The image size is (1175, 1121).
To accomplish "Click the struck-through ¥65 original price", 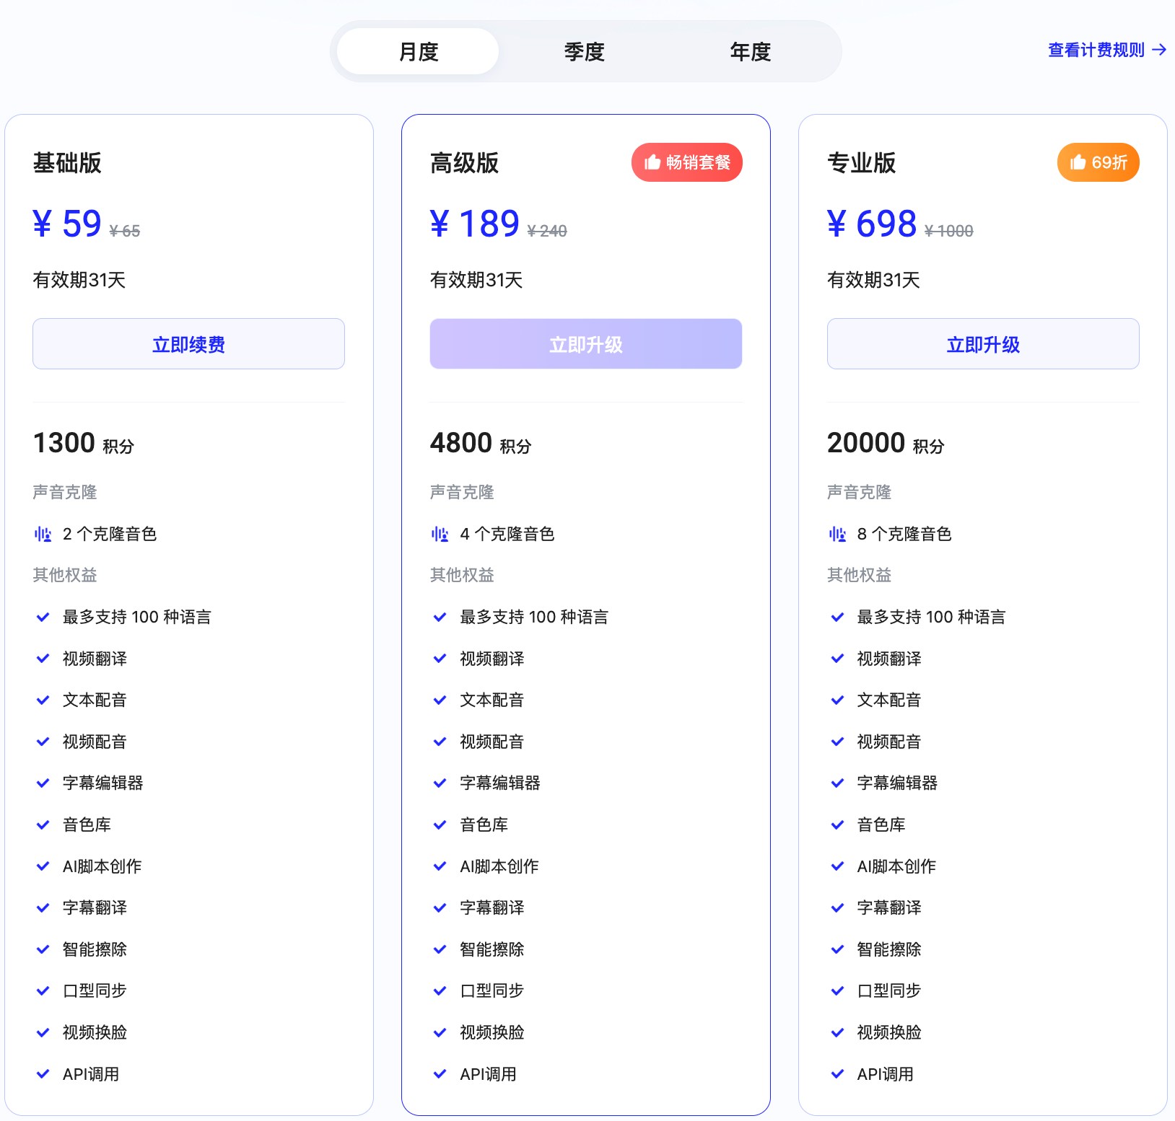I will pyautogui.click(x=125, y=231).
